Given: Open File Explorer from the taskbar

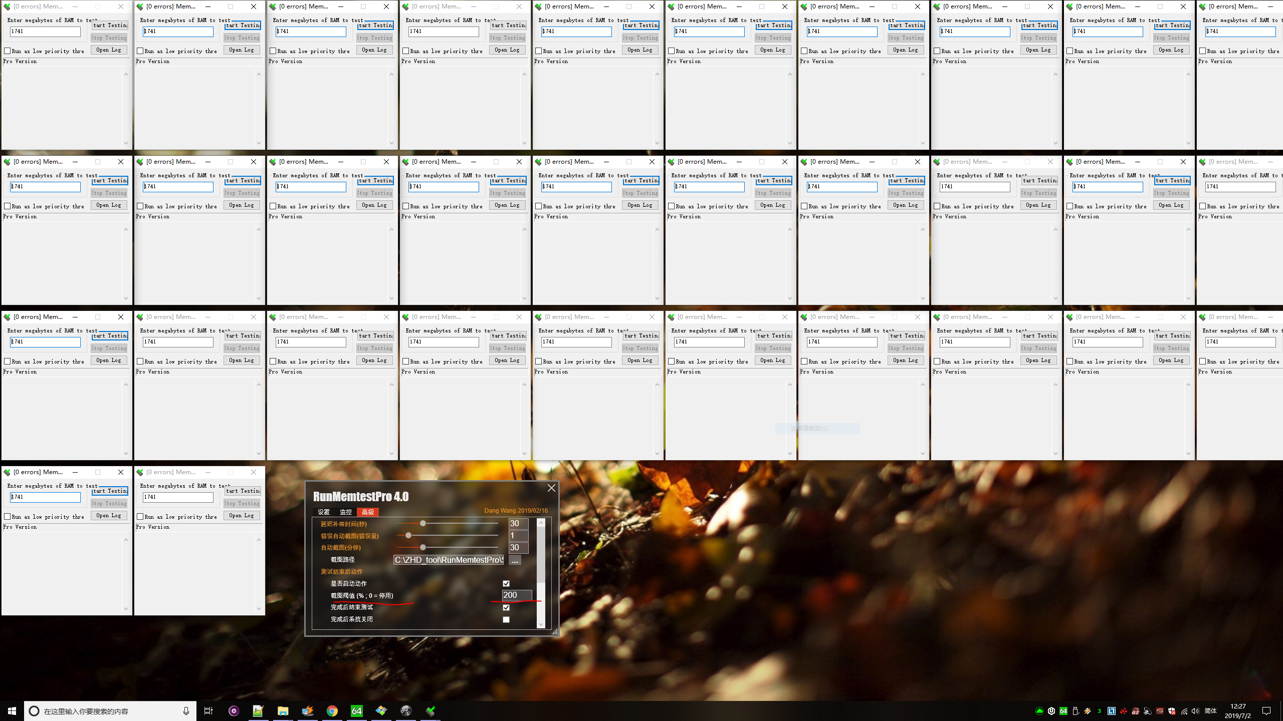Looking at the screenshot, I should 283,710.
